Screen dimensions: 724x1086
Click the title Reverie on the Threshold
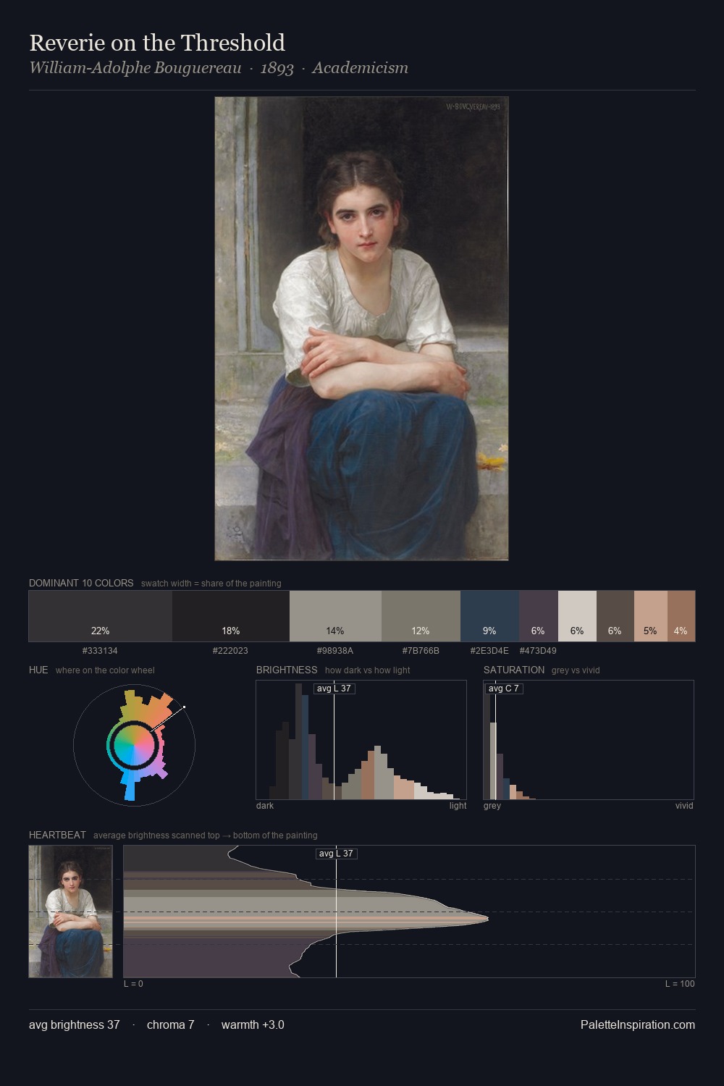click(157, 43)
